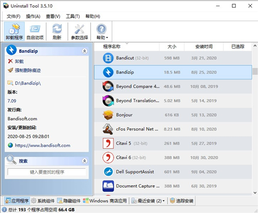Open the Help (帮助) toolbar dropdown

[102, 31]
